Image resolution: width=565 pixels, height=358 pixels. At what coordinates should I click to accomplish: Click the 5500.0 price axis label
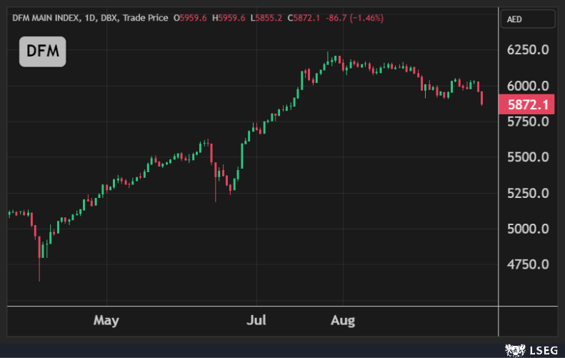[529, 157]
